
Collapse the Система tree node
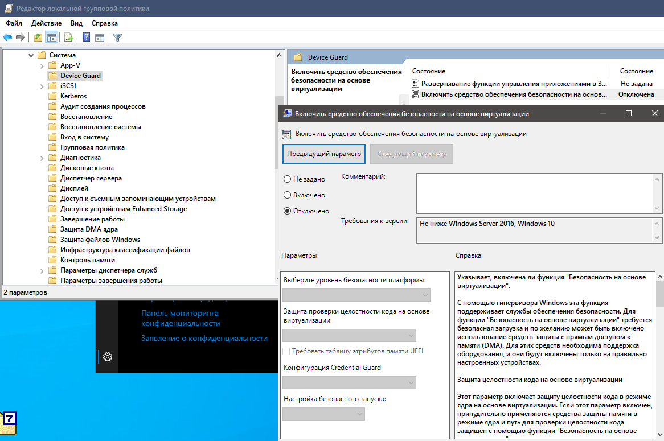(x=31, y=55)
